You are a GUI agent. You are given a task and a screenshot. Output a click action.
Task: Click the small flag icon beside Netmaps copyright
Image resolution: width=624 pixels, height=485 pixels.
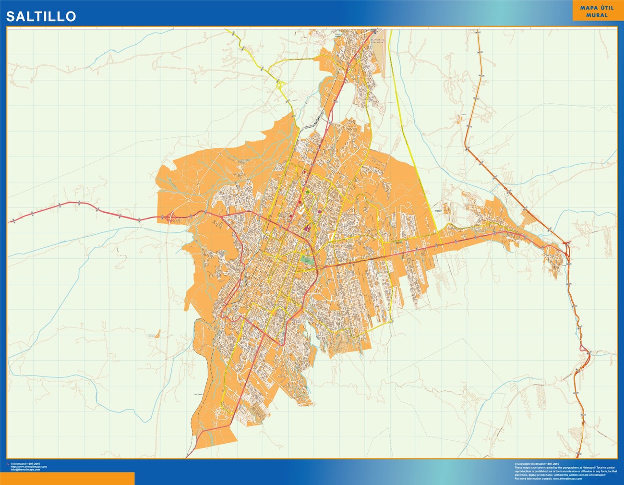pos(8,463)
